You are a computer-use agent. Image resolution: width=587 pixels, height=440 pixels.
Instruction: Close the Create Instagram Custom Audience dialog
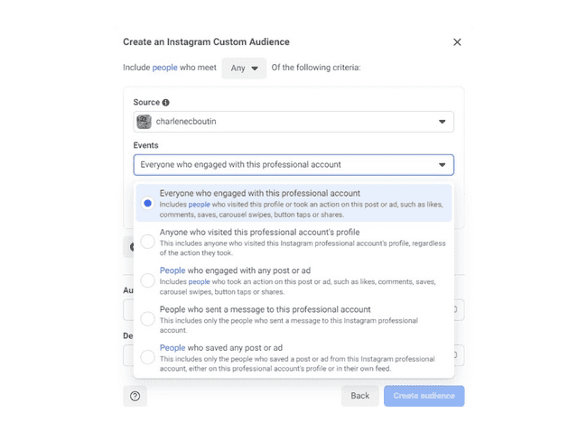457,42
